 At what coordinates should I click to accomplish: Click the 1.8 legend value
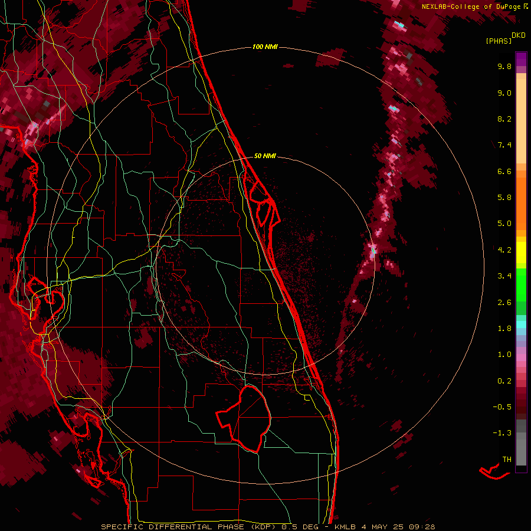(x=504, y=329)
